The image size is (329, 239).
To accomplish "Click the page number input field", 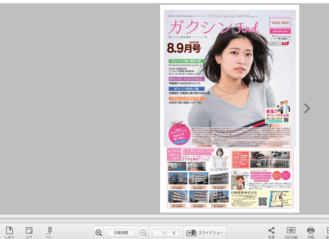I will click(x=166, y=233).
